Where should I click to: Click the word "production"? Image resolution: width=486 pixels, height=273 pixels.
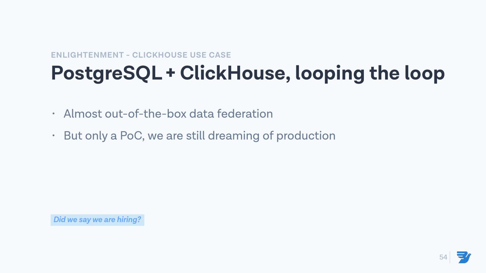(306, 135)
